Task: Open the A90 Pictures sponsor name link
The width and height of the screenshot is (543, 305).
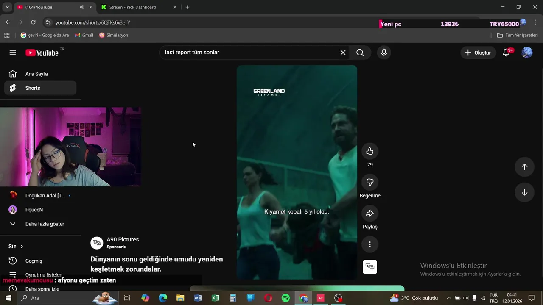Action: coord(123,239)
